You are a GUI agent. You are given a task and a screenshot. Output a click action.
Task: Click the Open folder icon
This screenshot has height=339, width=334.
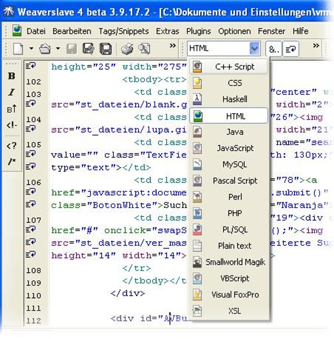tap(45, 49)
